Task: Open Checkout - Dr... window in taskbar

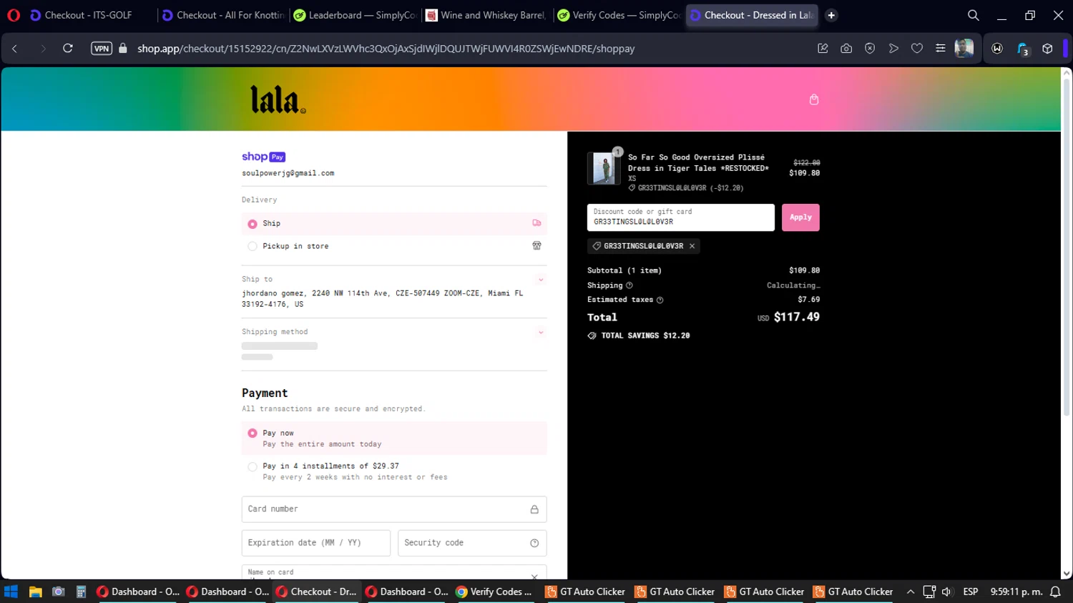Action: pyautogui.click(x=317, y=592)
